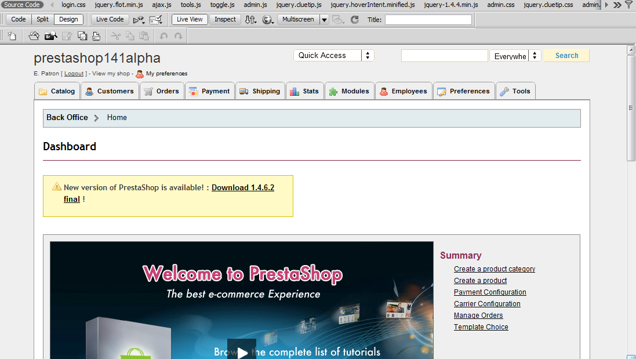Click the Save All icon
This screenshot has width=636, height=359.
tap(82, 36)
